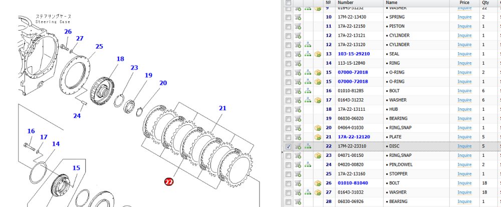Click box icon for RING,SNAP 04071-00150
Viewport: 501px width, 207px height.
(x=318, y=155)
